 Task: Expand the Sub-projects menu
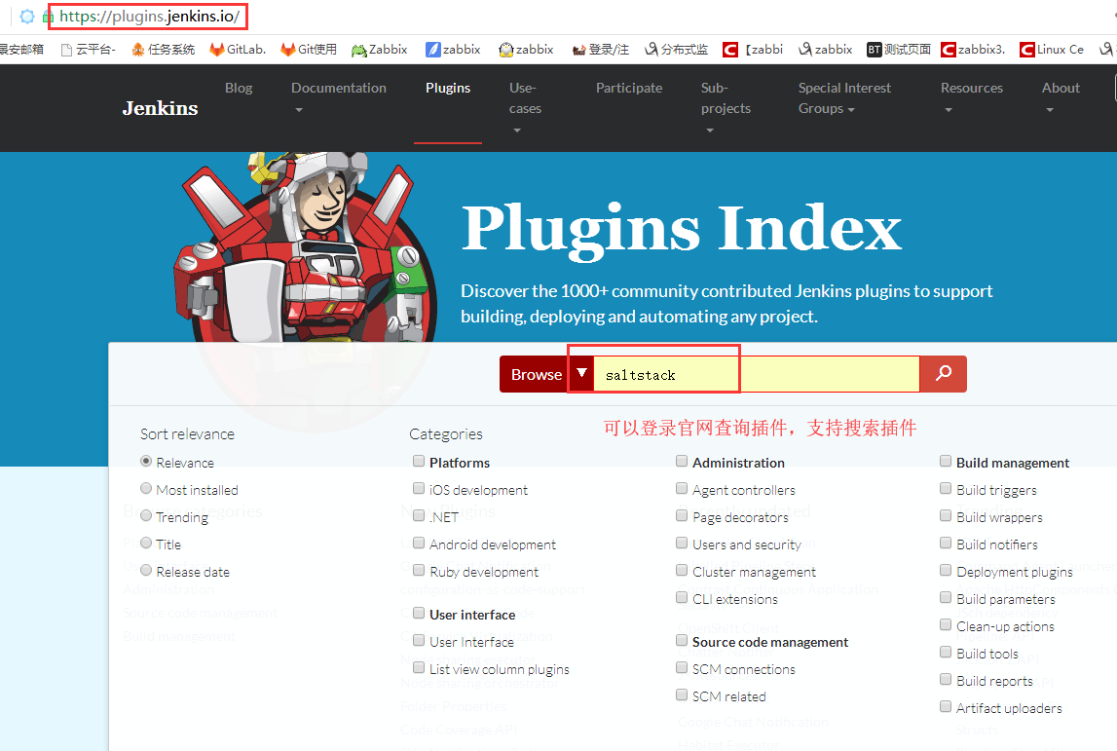coord(726,107)
